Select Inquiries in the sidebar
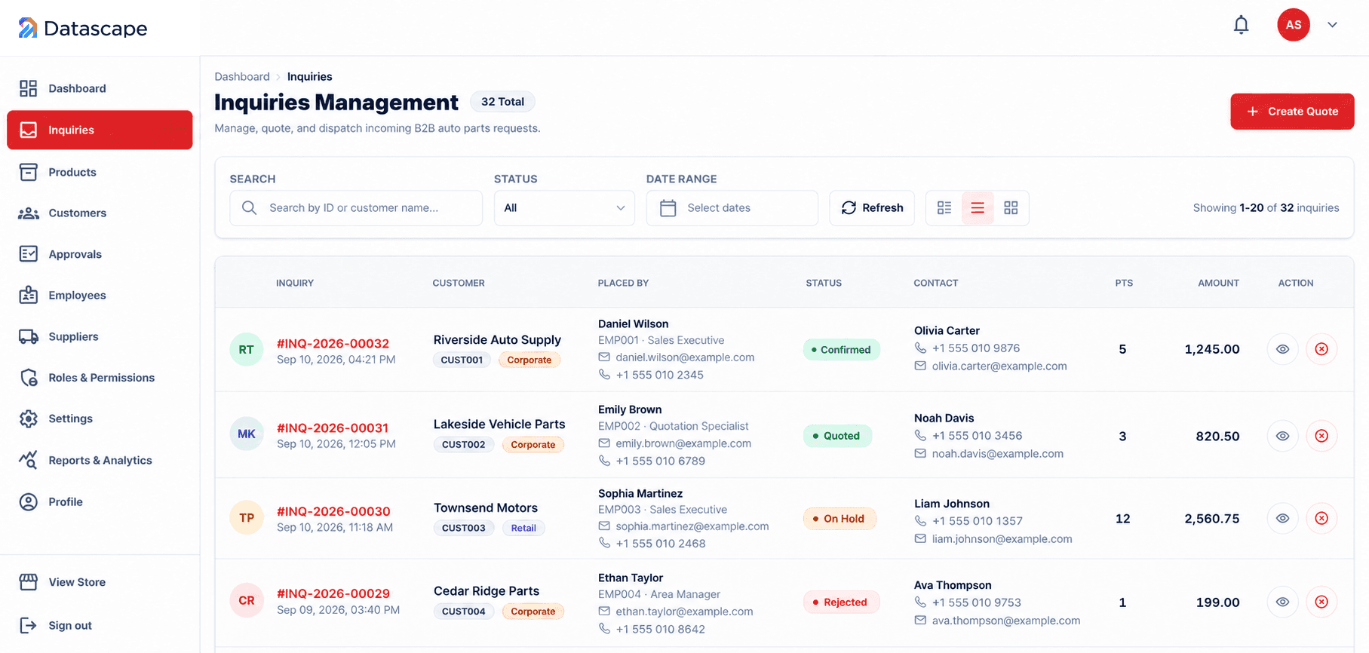Screen dimensions: 1369x653 pos(100,130)
